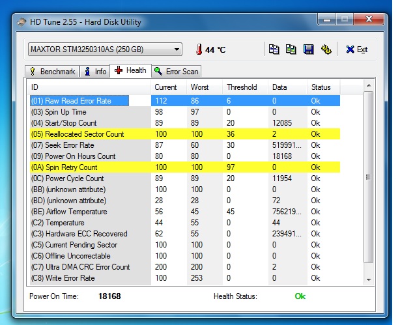The width and height of the screenshot is (400, 325).
Task: Click the Status column header
Action: tap(324, 87)
